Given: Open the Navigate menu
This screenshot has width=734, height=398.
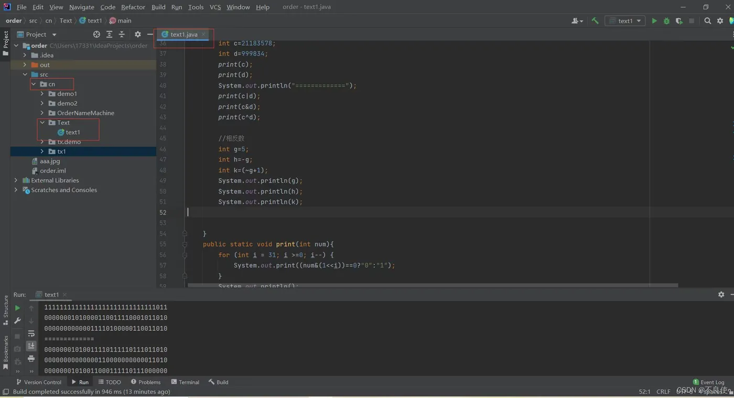Looking at the screenshot, I should 82,7.
